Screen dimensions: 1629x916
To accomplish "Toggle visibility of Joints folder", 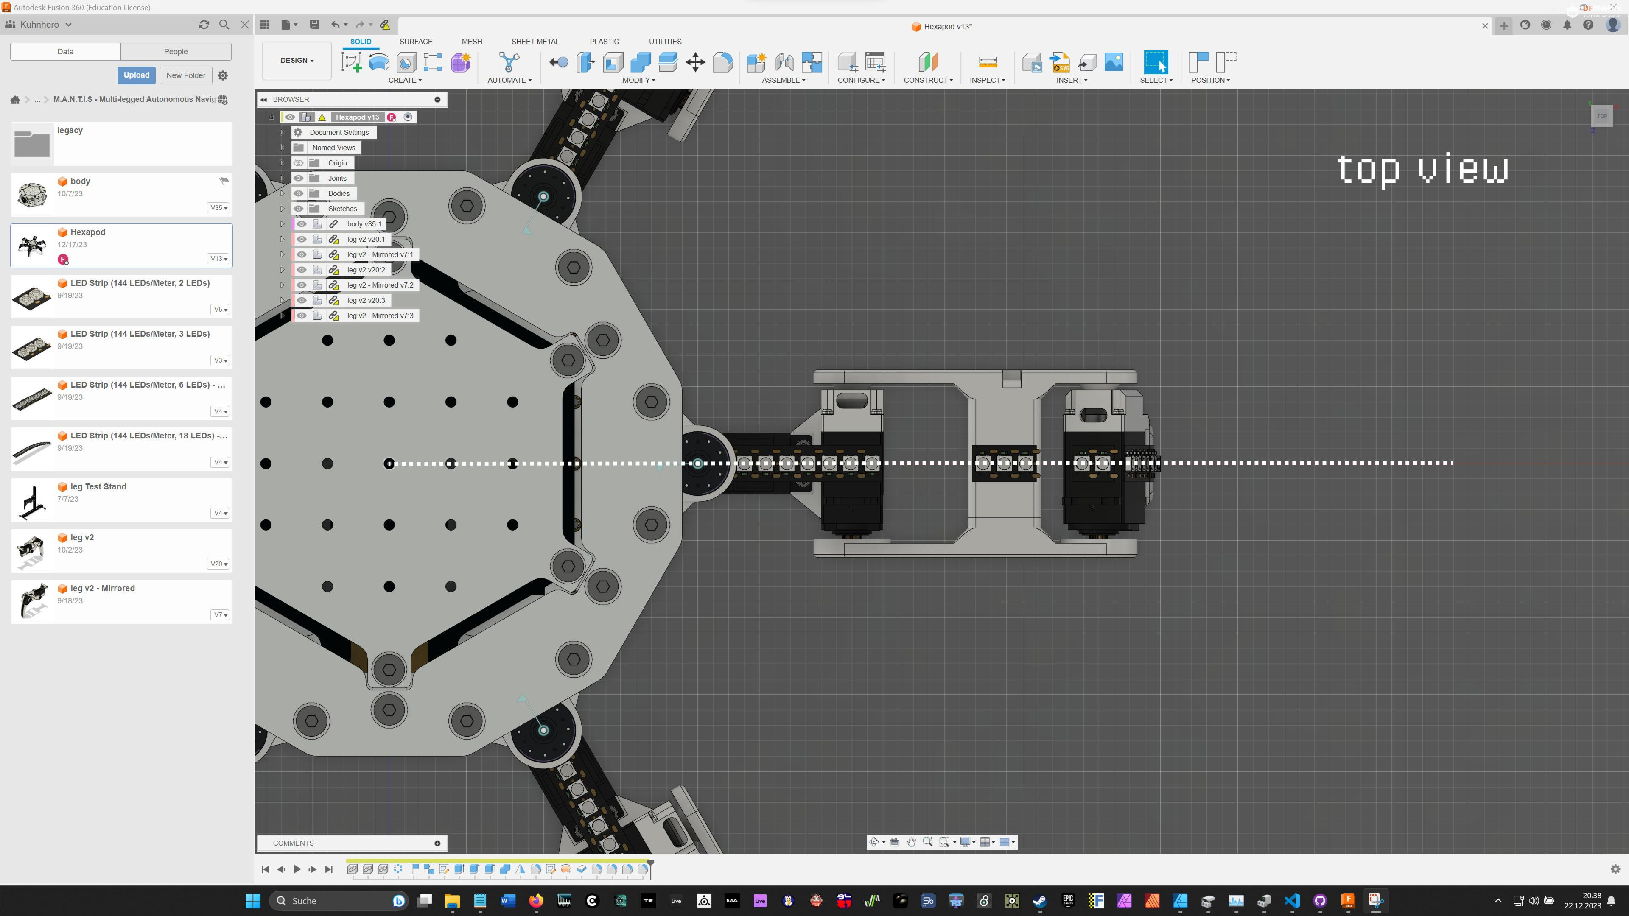I will point(299,178).
